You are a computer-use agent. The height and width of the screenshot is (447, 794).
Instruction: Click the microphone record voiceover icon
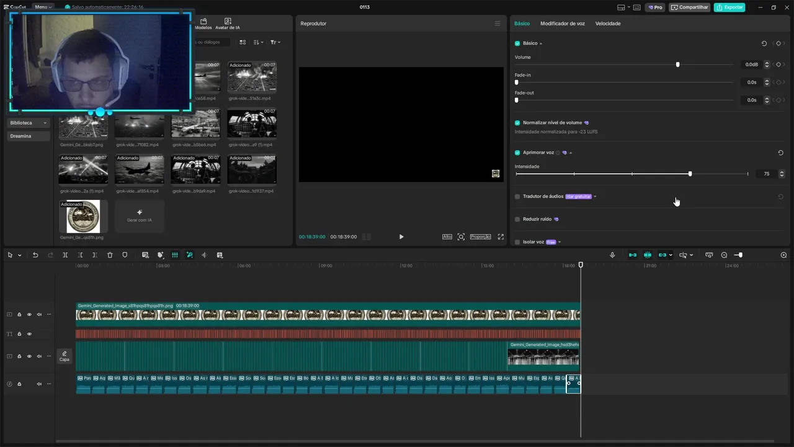coord(612,255)
